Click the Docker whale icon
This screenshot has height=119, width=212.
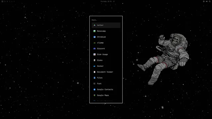[94, 66]
